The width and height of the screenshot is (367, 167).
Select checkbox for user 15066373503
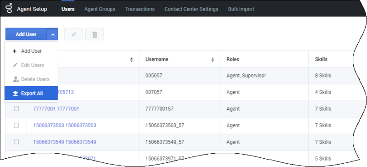click(x=16, y=125)
